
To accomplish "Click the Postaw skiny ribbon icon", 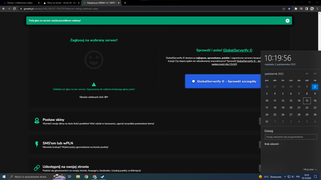I will [37, 121].
